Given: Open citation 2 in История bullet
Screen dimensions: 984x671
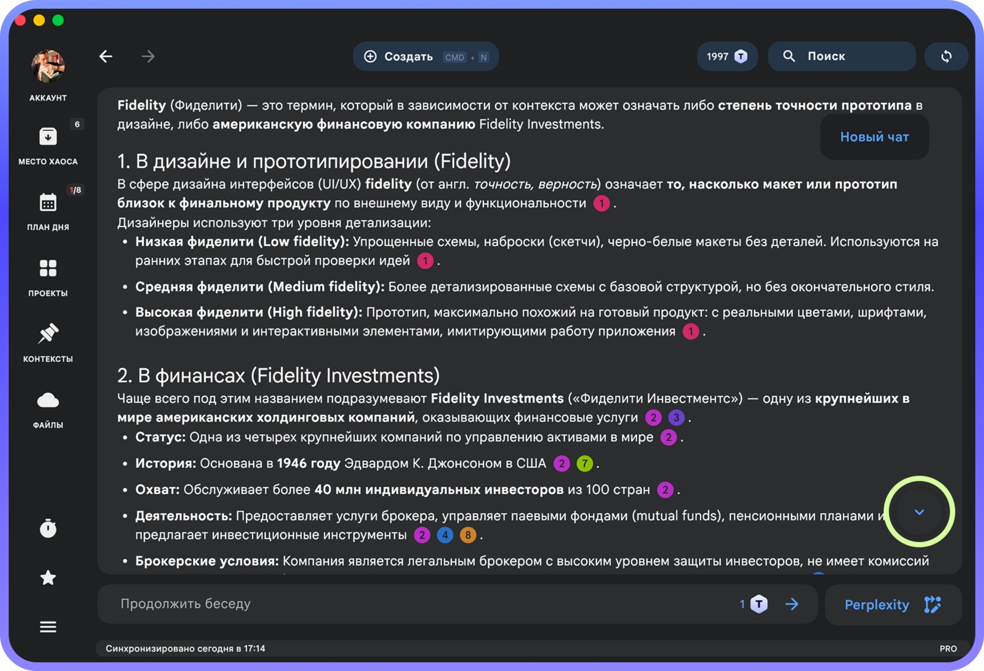Looking at the screenshot, I should click(562, 464).
